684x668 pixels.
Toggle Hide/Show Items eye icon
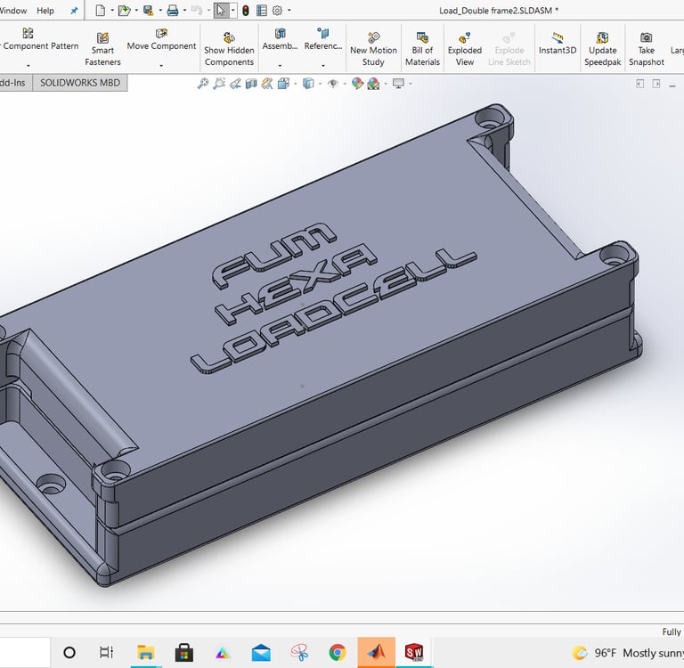point(333,84)
